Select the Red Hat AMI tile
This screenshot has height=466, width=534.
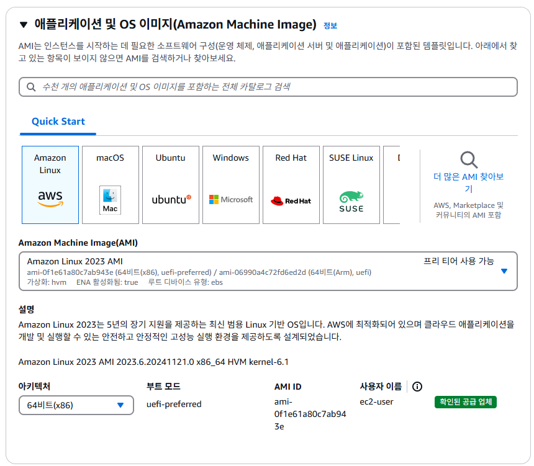(x=291, y=185)
